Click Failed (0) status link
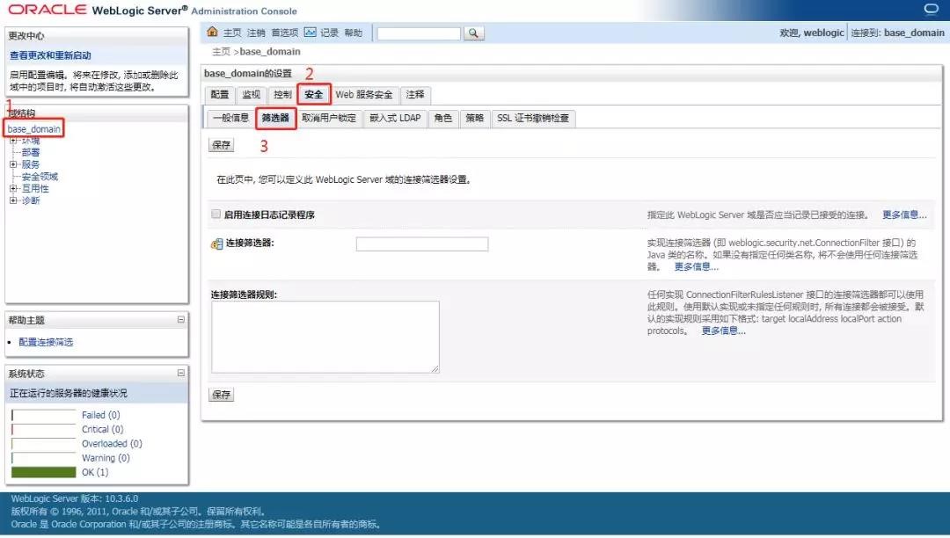Image resolution: width=950 pixels, height=538 pixels. pos(101,415)
